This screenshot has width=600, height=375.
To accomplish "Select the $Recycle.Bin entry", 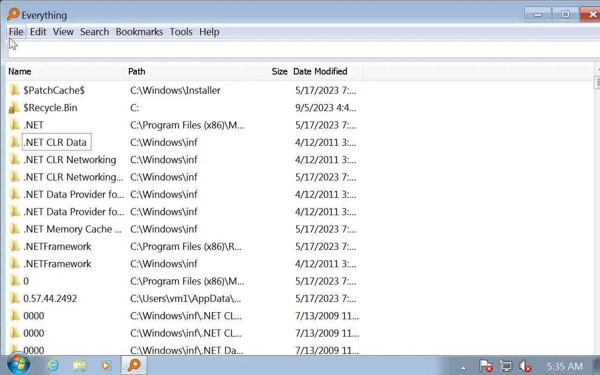I will point(50,108).
